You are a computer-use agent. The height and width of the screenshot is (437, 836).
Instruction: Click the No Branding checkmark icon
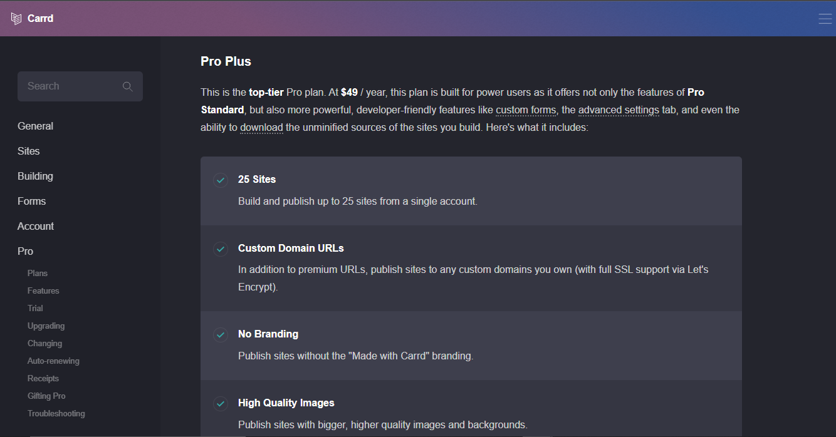221,335
